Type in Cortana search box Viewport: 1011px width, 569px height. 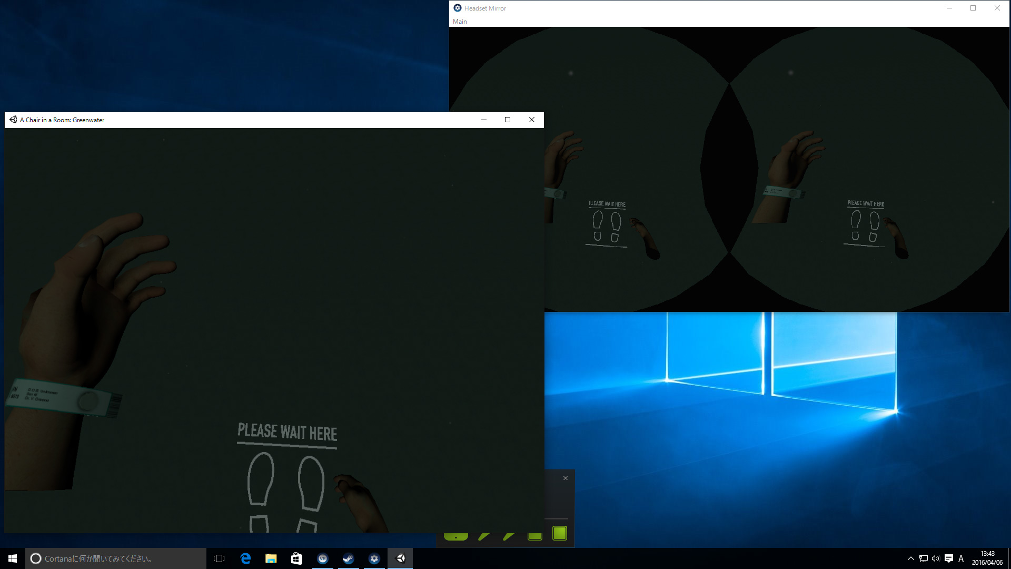coord(116,558)
